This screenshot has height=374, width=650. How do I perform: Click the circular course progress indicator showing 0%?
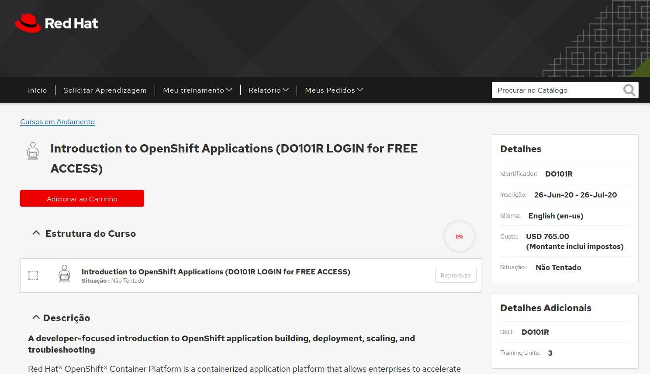459,236
